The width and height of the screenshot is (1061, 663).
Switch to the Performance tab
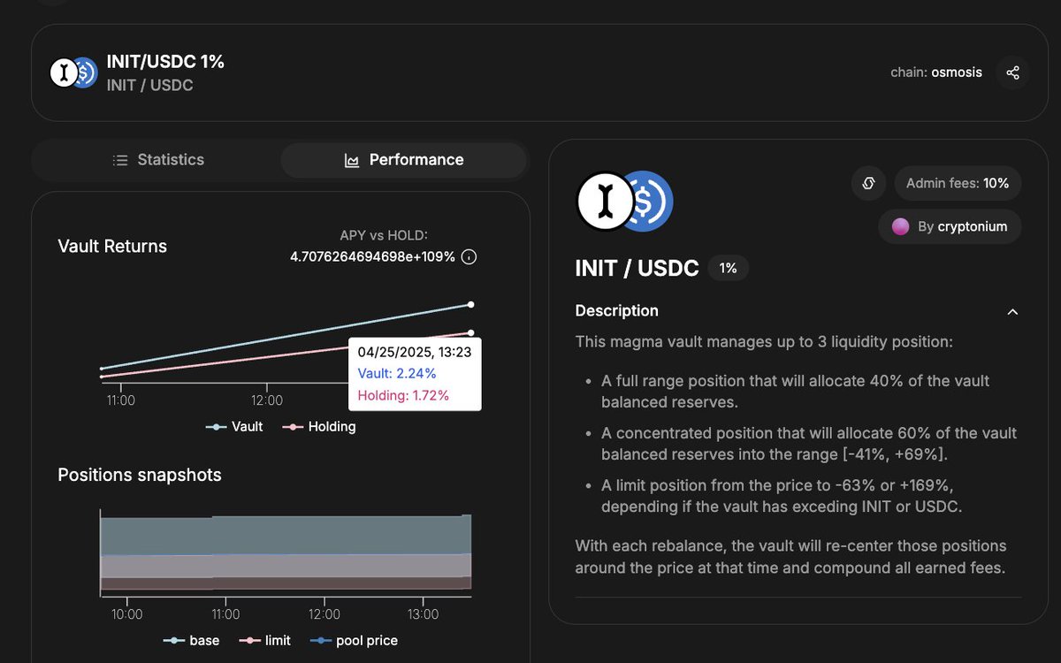click(404, 160)
